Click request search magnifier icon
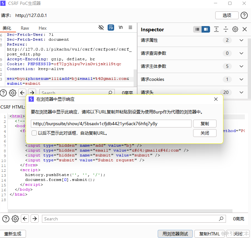 (x=110, y=93)
